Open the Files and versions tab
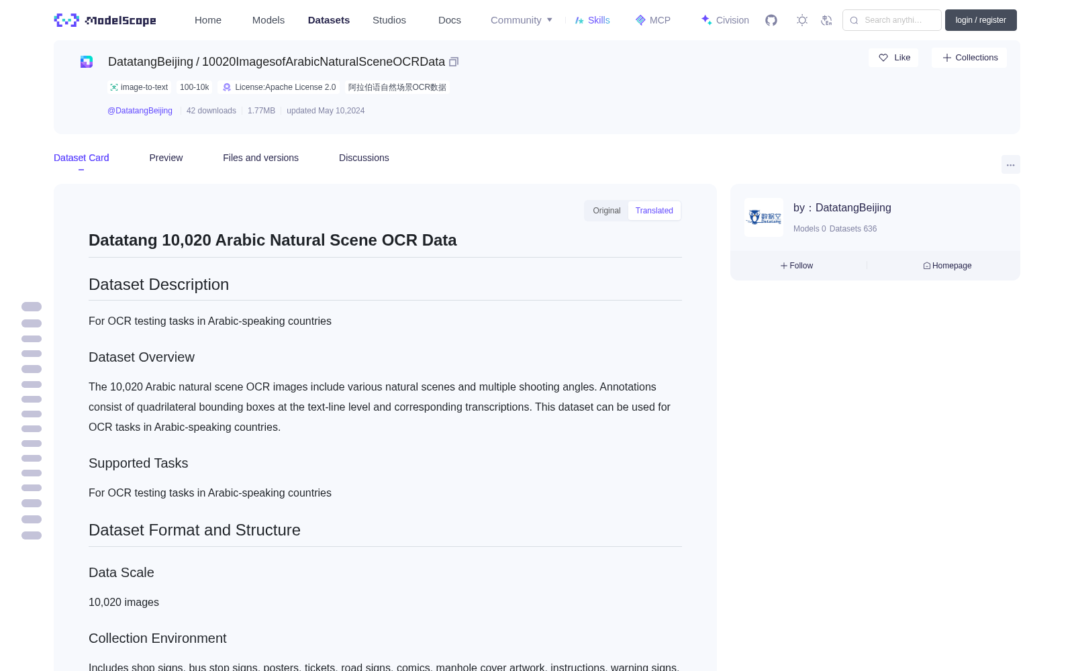Viewport: 1074px width, 671px height. 260,158
